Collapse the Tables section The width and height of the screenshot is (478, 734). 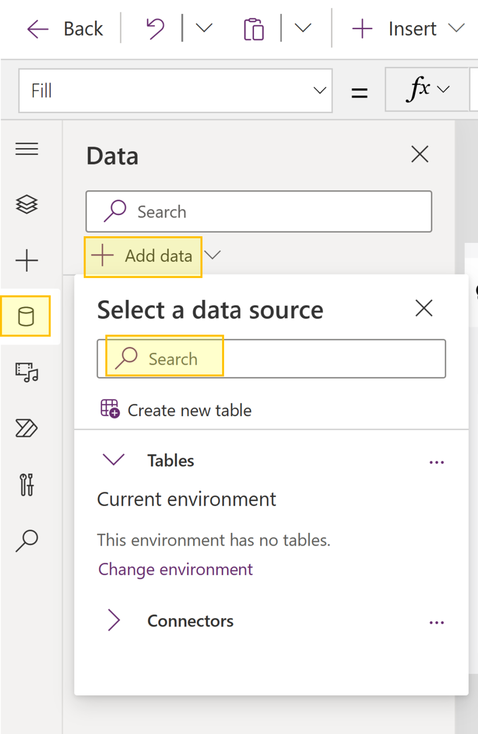[114, 460]
